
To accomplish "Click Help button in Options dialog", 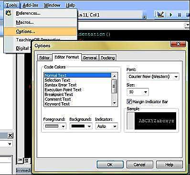I will pos(169,165).
